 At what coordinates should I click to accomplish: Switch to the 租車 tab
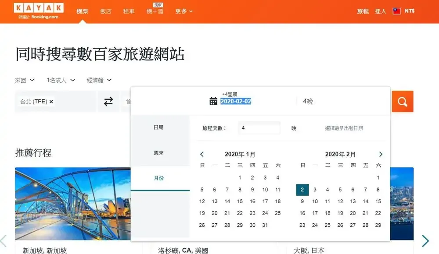[x=129, y=11]
